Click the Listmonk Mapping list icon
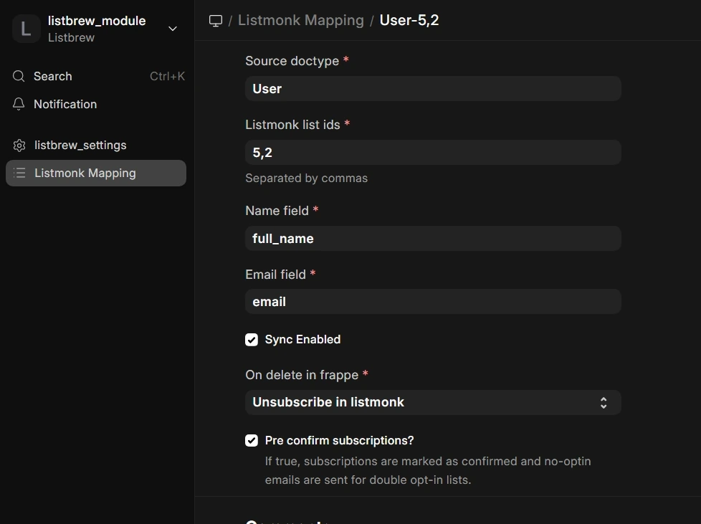This screenshot has width=701, height=524. tap(19, 173)
